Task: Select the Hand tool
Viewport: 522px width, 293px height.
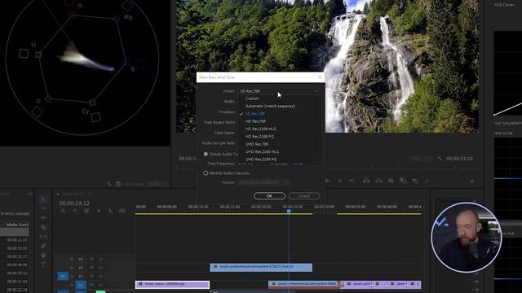Action: tap(43, 255)
